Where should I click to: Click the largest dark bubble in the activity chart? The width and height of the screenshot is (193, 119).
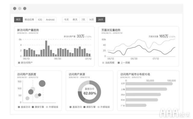(x=42, y=84)
